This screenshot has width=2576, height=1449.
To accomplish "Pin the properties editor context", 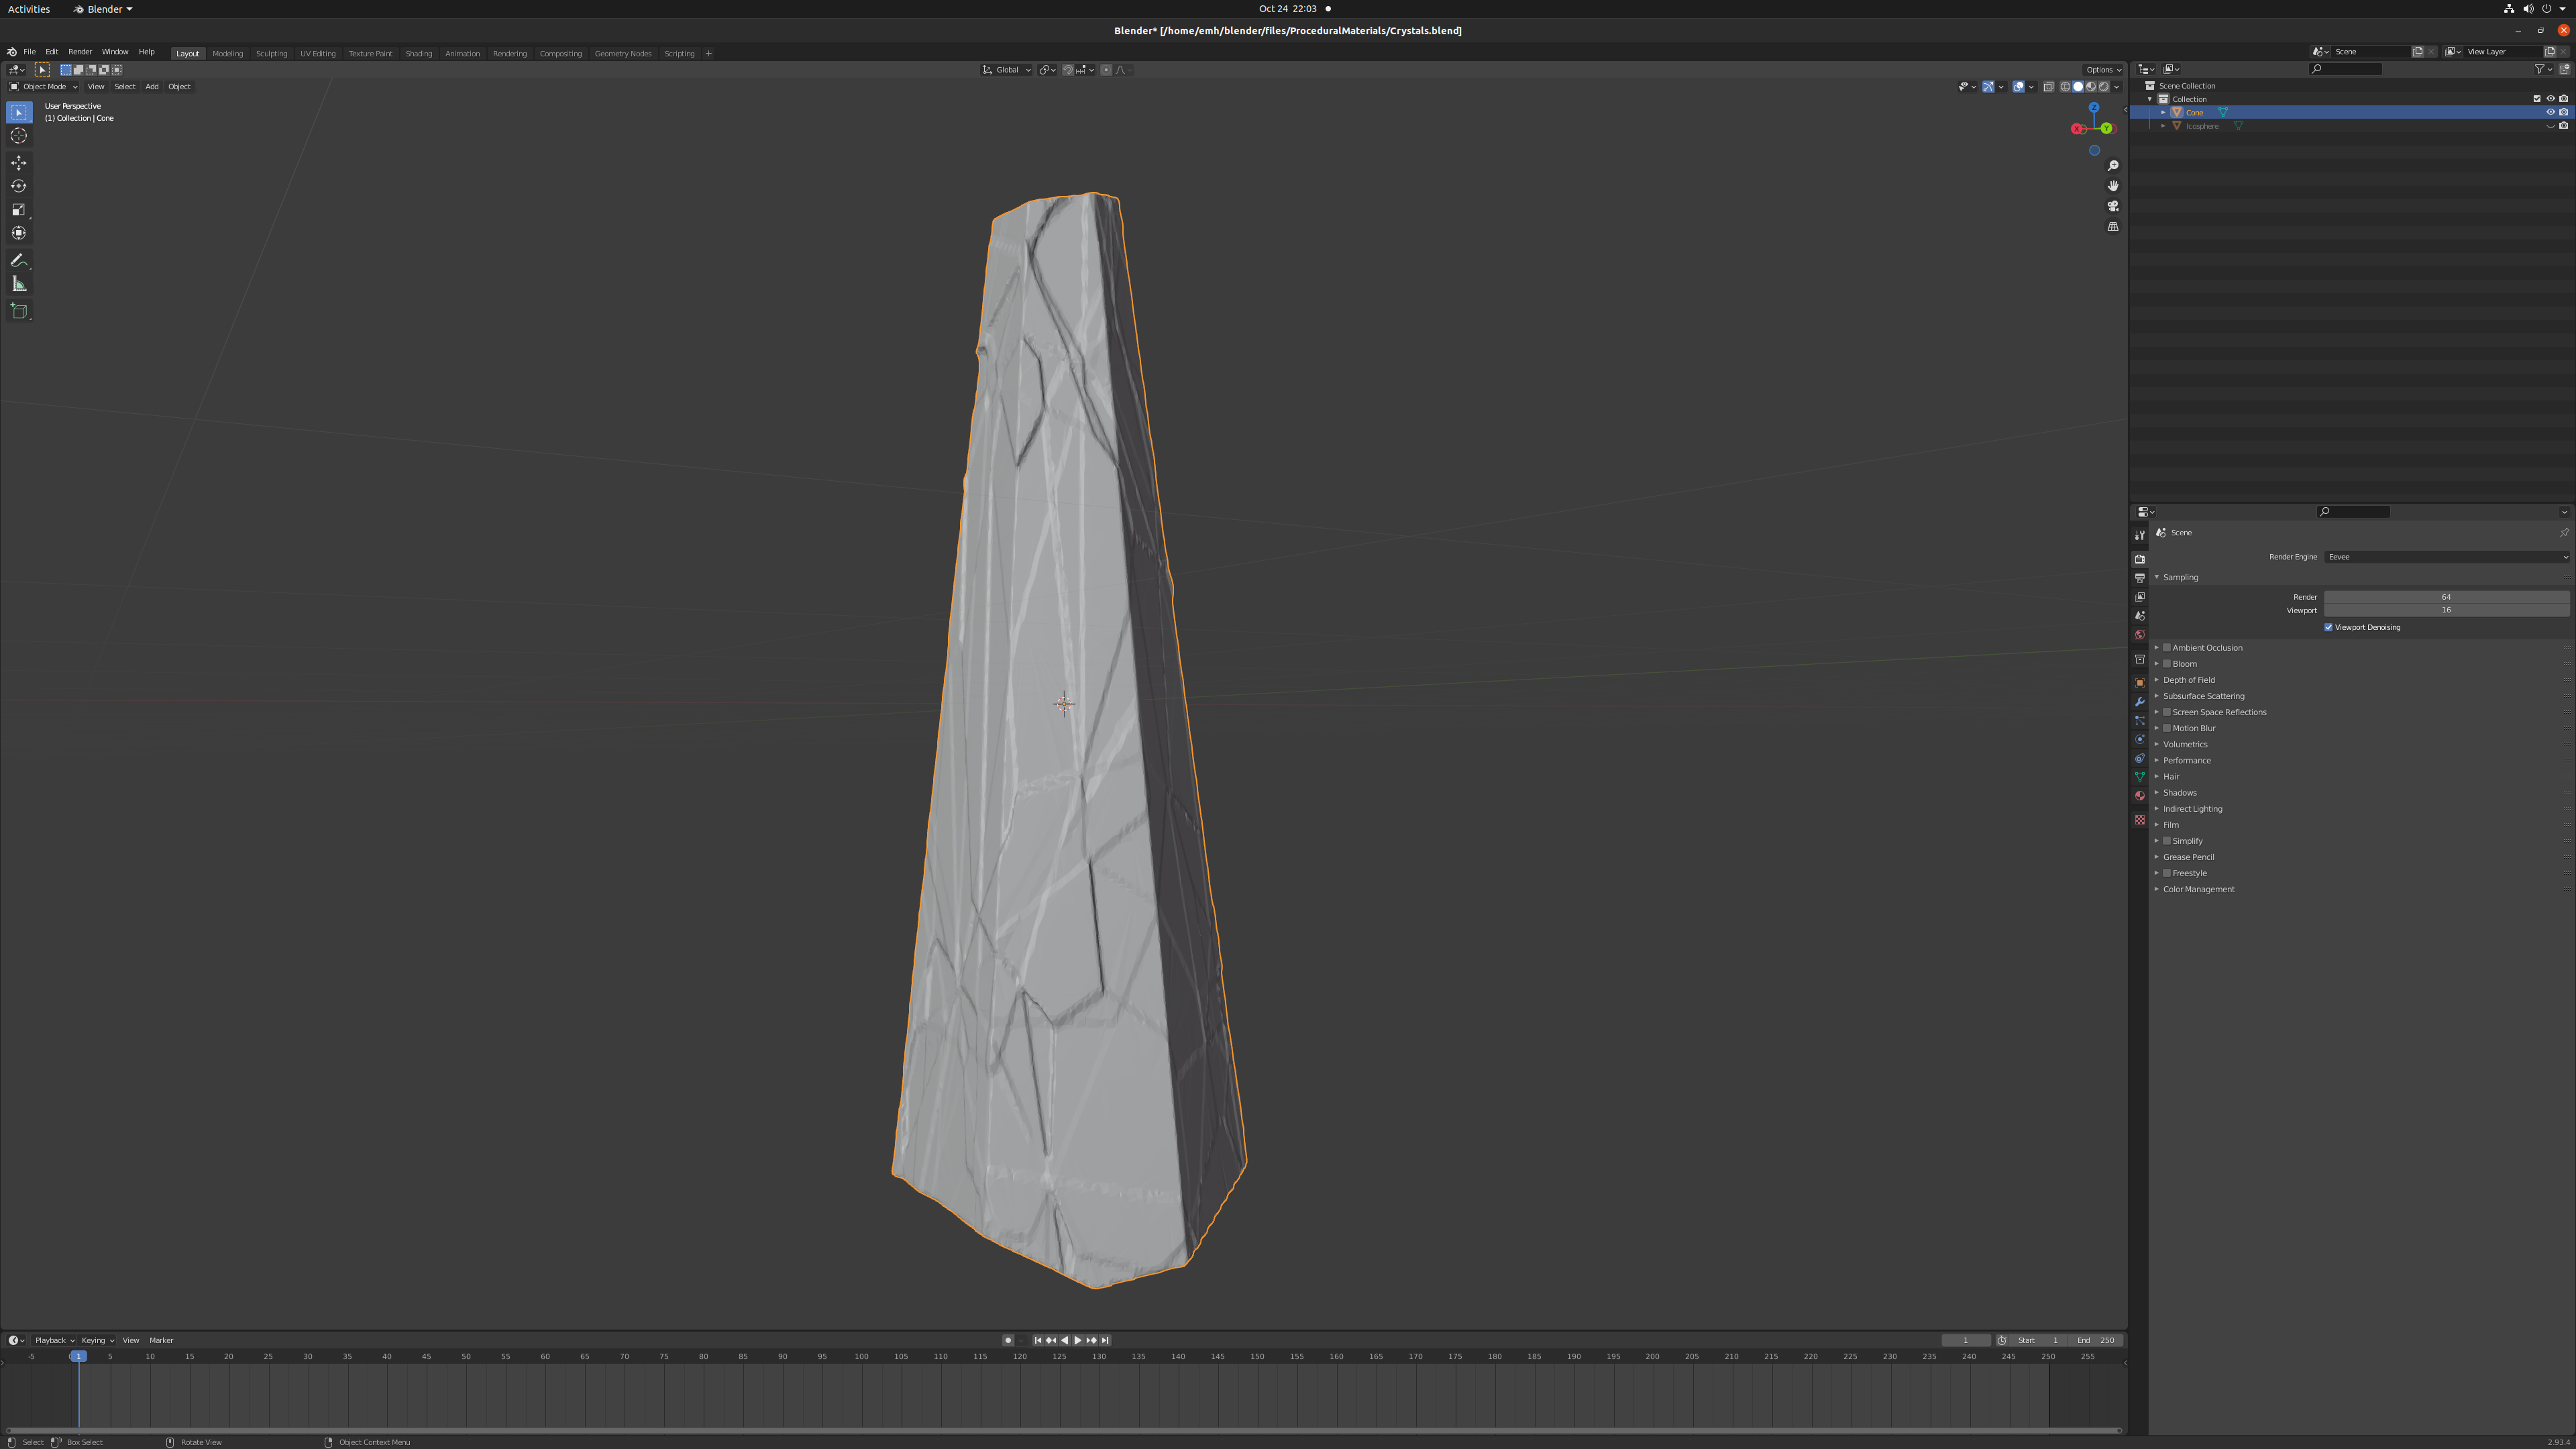I will (x=2564, y=533).
